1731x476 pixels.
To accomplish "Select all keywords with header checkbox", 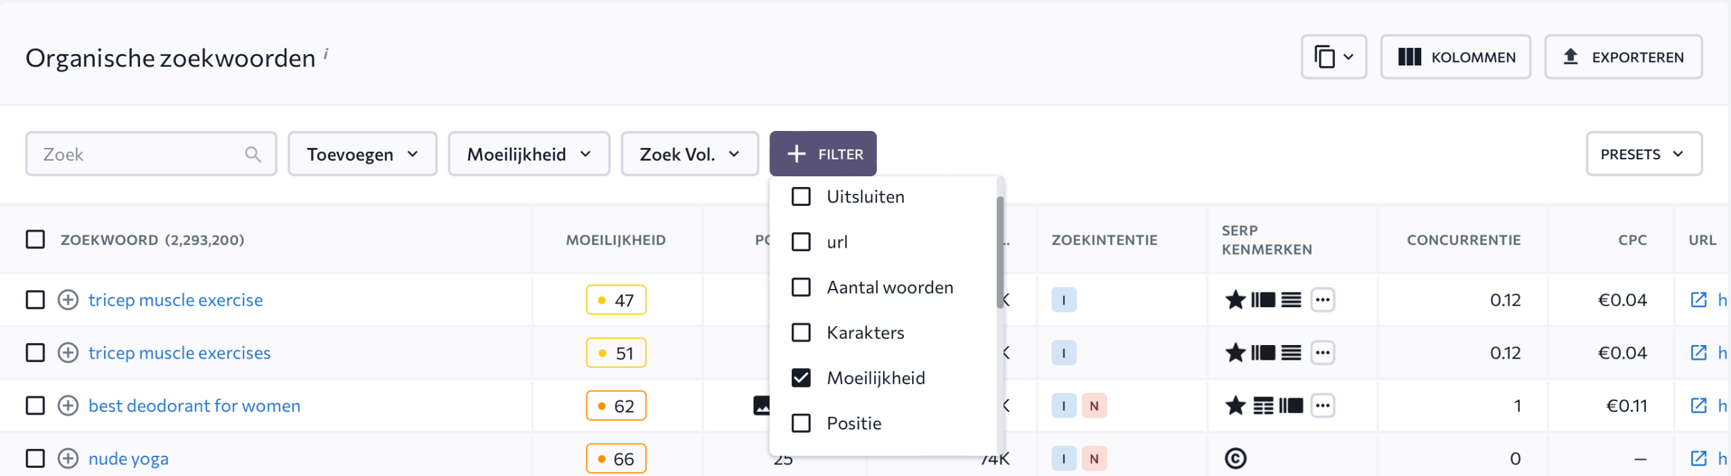I will tap(35, 240).
